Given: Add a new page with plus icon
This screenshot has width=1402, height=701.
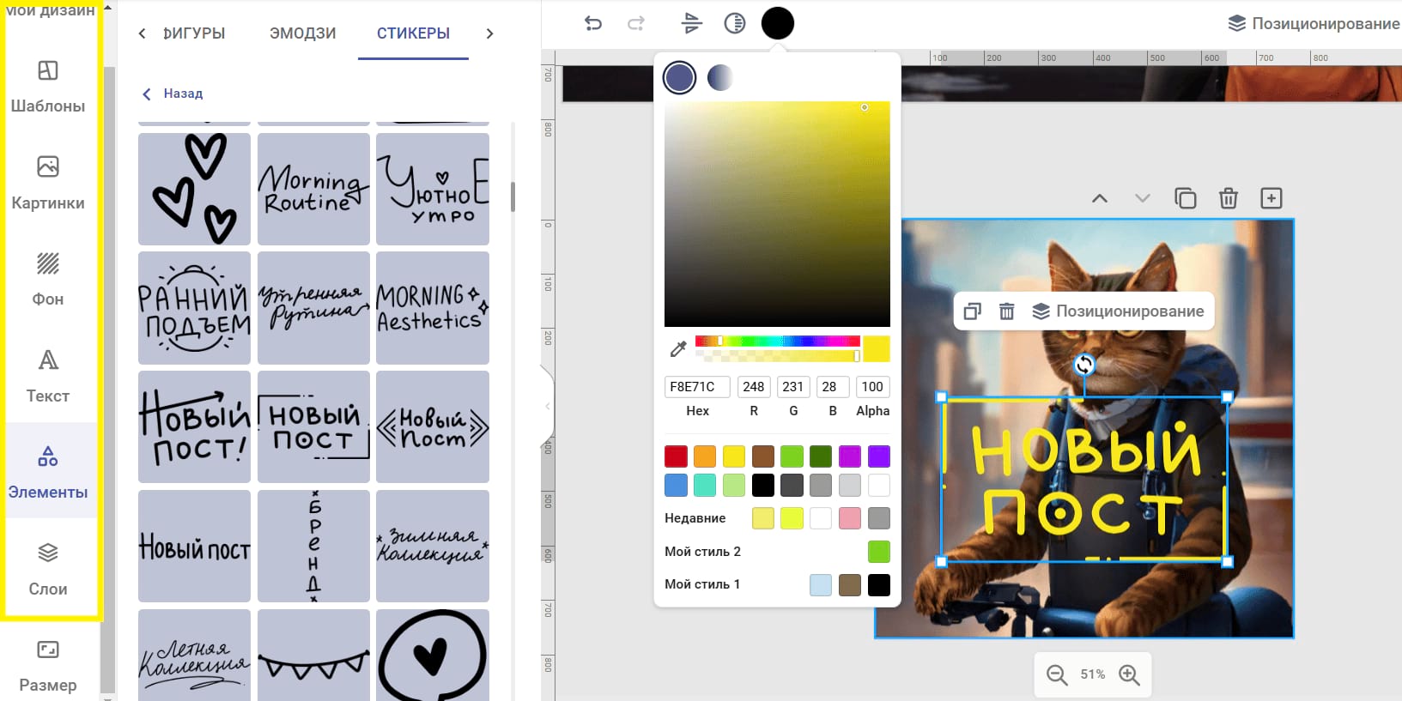Looking at the screenshot, I should [1271, 198].
